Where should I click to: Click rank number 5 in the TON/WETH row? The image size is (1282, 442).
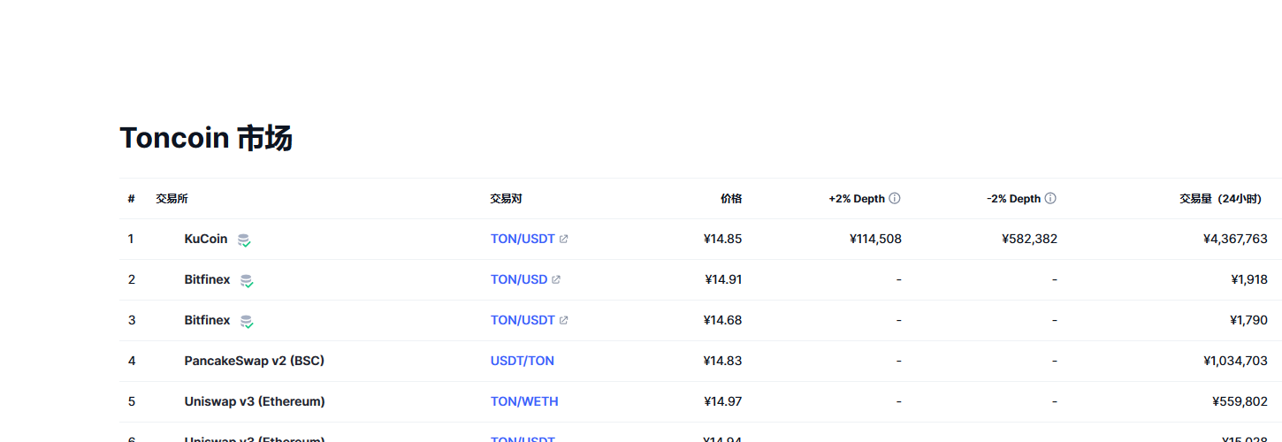tap(132, 401)
